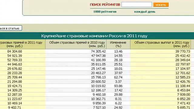
Task: Open the 1000 рейтингов link
Action: click(x=105, y=12)
